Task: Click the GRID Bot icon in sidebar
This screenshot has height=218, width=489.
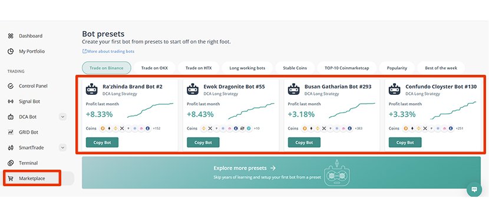Action: point(11,132)
